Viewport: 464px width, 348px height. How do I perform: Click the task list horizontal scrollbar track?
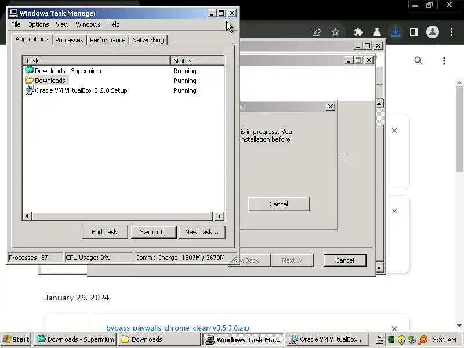[122, 216]
